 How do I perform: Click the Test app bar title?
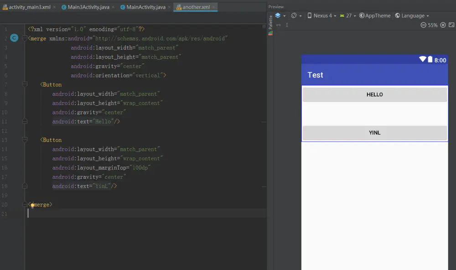click(x=315, y=75)
